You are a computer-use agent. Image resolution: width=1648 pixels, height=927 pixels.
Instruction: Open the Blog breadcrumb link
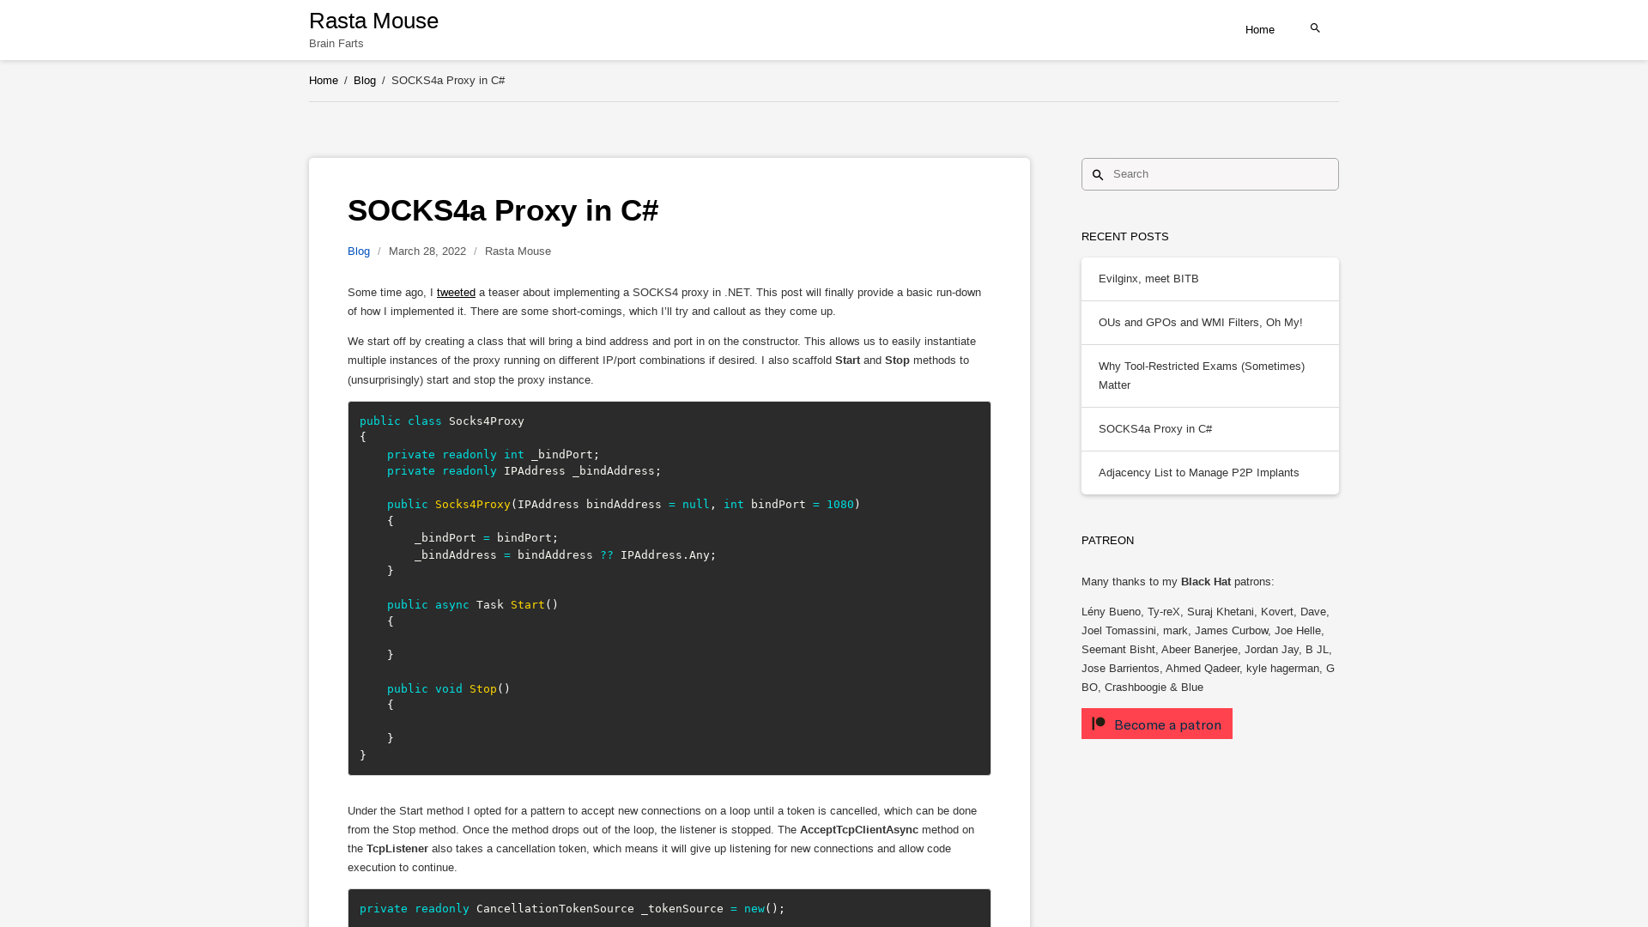click(365, 81)
